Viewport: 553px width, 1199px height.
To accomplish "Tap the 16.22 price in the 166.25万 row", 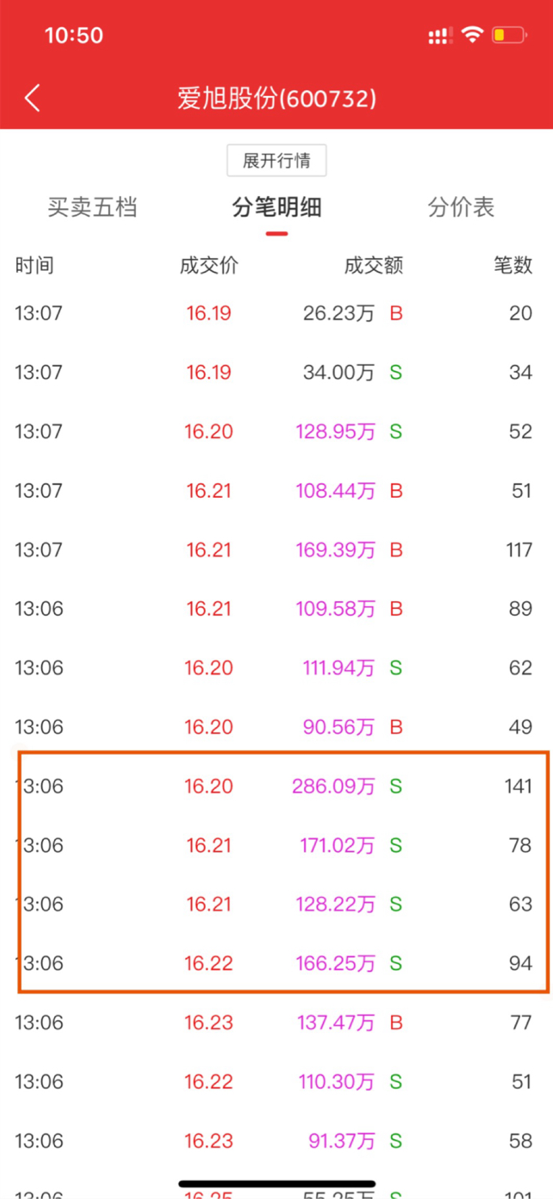I will point(209,963).
